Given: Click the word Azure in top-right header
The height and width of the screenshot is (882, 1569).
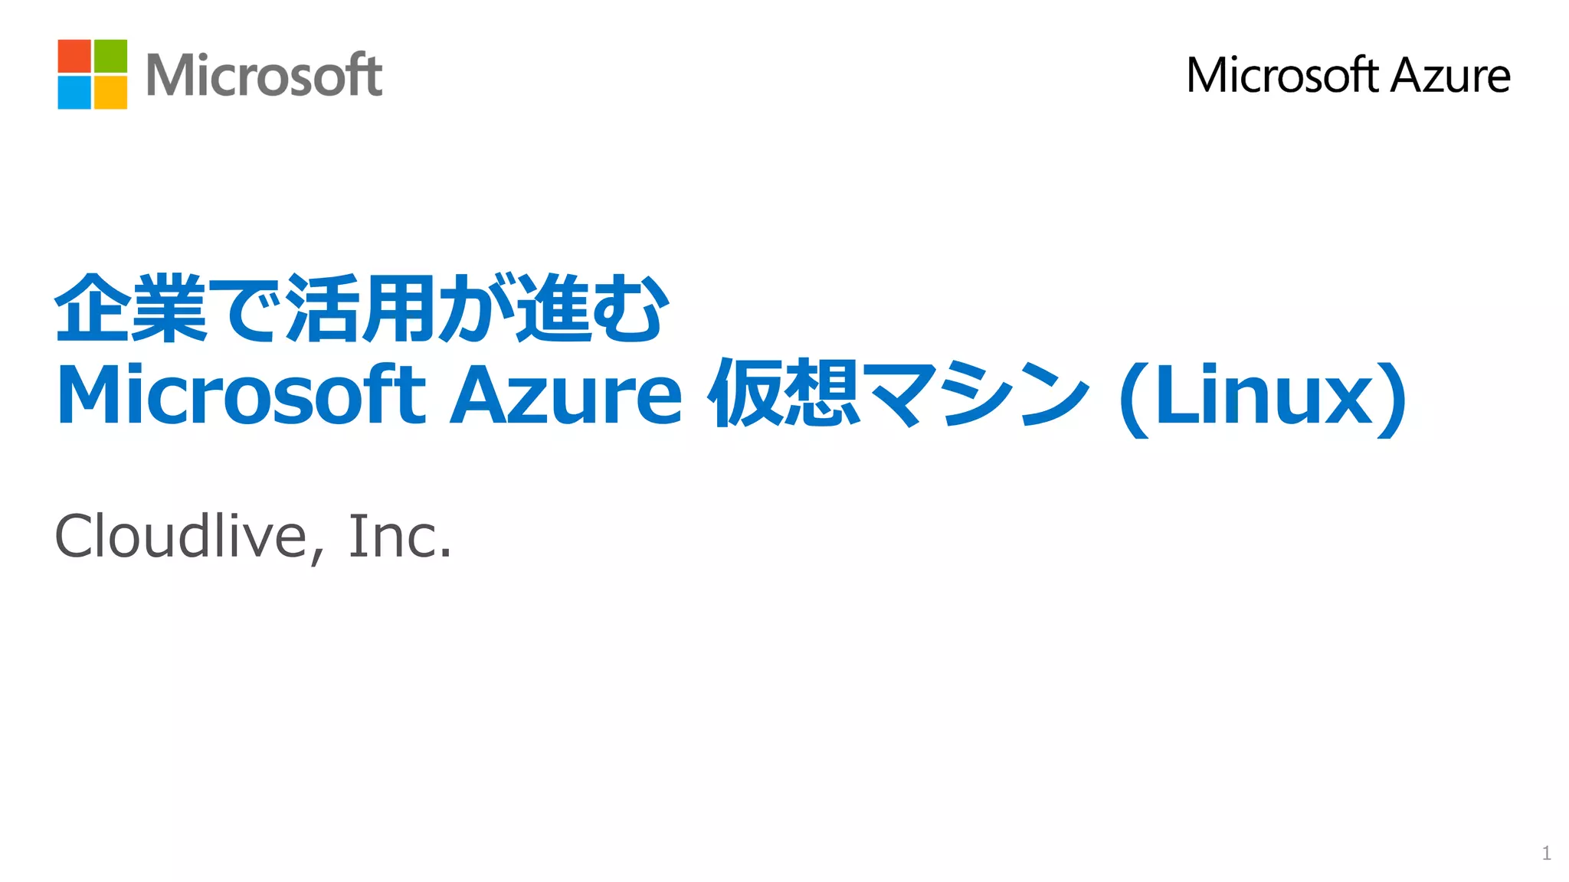Looking at the screenshot, I should (1449, 75).
